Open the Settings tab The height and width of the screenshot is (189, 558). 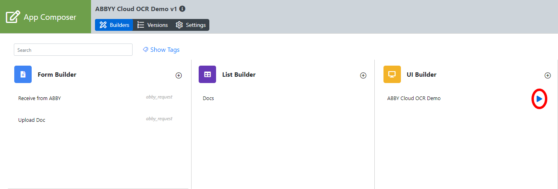[191, 25]
